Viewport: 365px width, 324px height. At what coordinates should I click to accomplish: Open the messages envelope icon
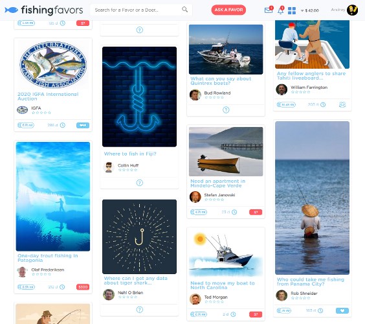(x=269, y=10)
